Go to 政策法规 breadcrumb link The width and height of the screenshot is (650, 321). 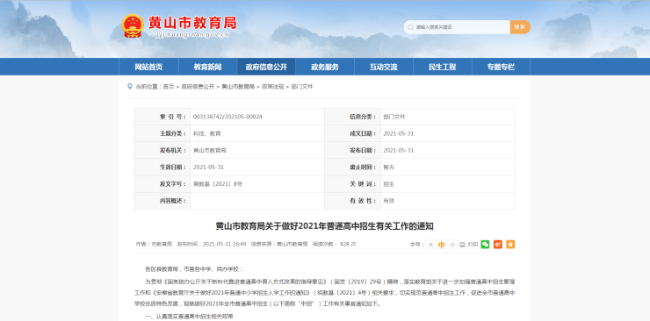pyautogui.click(x=273, y=87)
